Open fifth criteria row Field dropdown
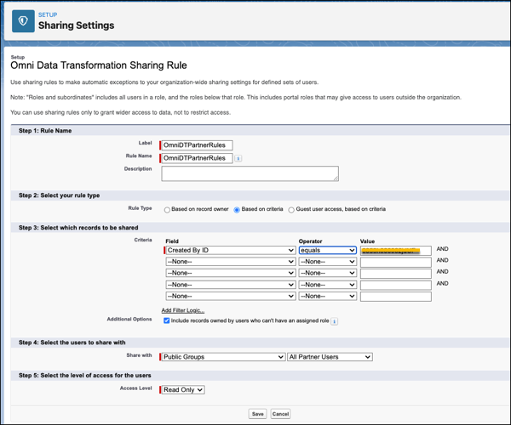Viewport: 511px width, 425px height. tap(231, 296)
